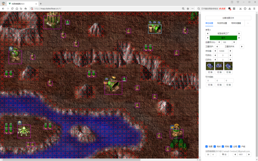258x161 pixels.
Task: Click the browser reload icon
Action: tap(12, 9)
